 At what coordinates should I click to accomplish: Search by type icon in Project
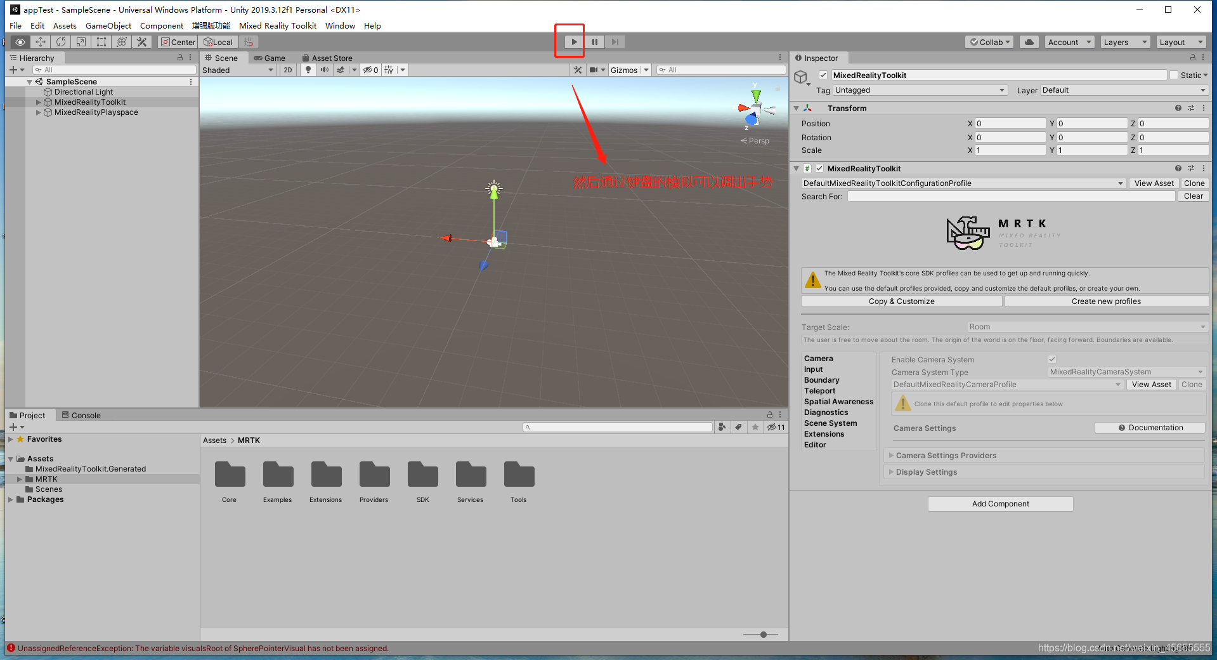click(x=722, y=427)
